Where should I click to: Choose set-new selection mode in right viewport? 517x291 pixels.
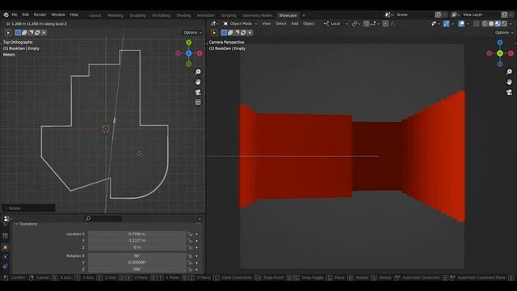225,32
